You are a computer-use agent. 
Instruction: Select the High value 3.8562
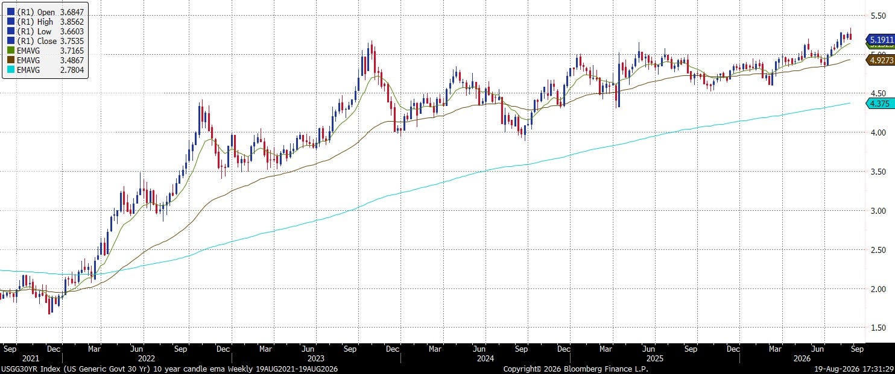tap(72, 22)
